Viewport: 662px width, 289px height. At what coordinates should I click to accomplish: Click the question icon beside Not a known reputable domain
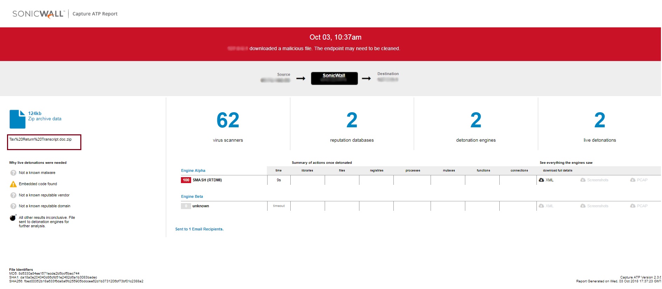pyautogui.click(x=13, y=206)
